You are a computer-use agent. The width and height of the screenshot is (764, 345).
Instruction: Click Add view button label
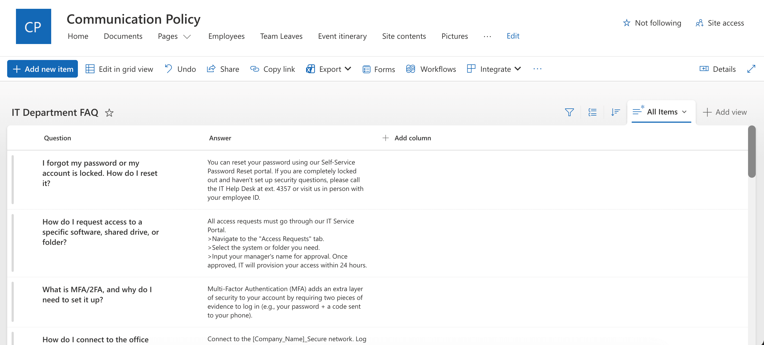[731, 112]
